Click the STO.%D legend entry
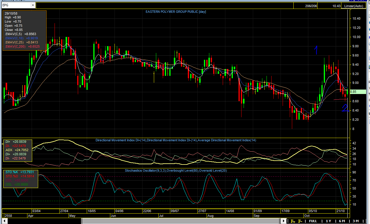This screenshot has height=224, width=370. (x=19, y=176)
